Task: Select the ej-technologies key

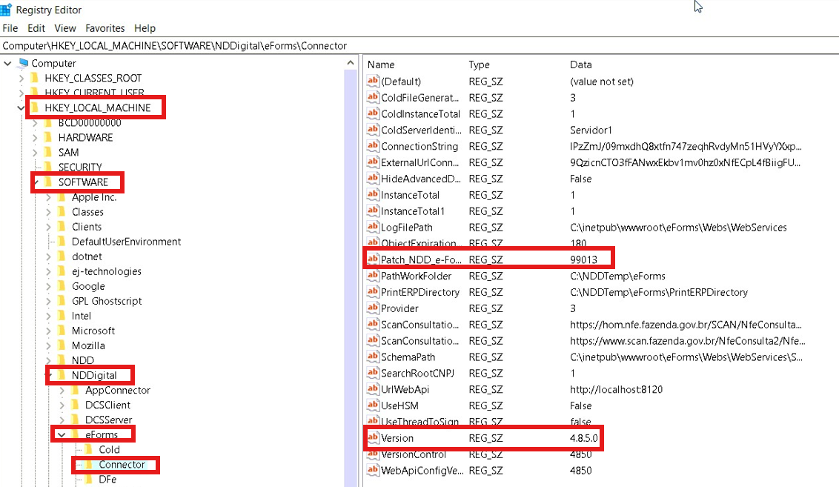Action: (107, 271)
